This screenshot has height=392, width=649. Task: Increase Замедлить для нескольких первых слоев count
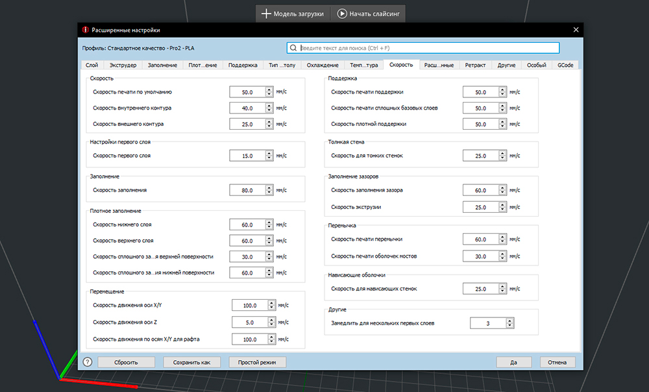[x=509, y=320]
